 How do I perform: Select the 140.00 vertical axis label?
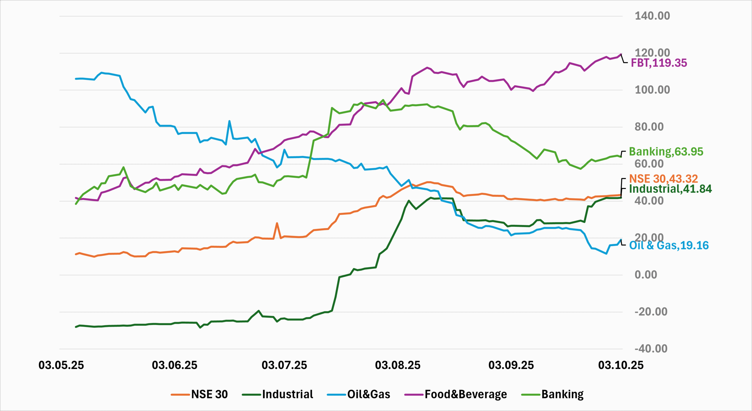(x=652, y=16)
